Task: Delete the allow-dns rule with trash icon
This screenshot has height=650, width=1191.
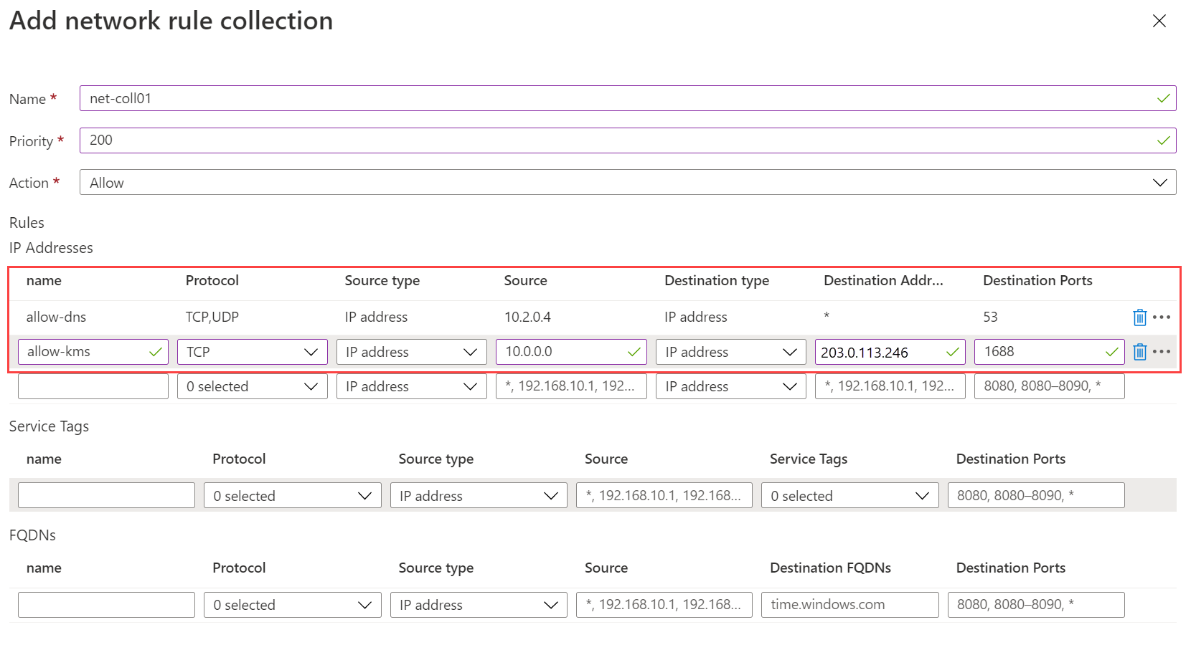Action: [1139, 317]
